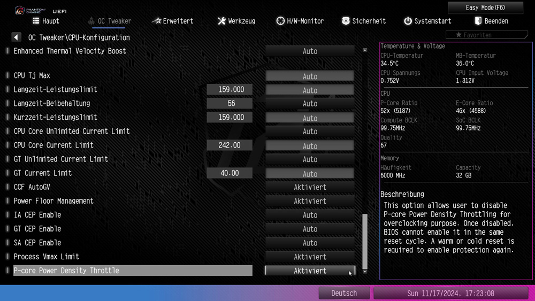Switch to the Sicherheit tab
The height and width of the screenshot is (301, 535).
tap(364, 21)
